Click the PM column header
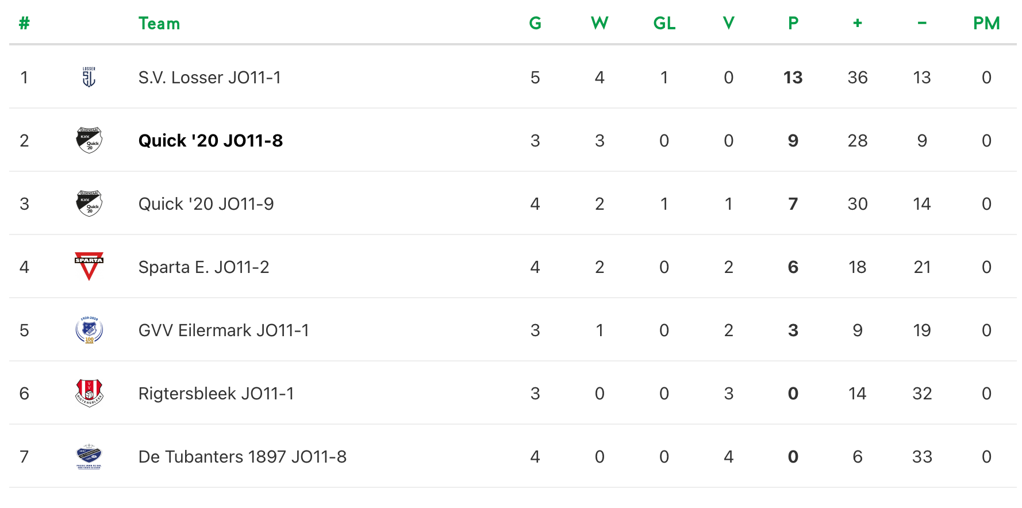Screen dimensions: 1022x508 pos(986,24)
